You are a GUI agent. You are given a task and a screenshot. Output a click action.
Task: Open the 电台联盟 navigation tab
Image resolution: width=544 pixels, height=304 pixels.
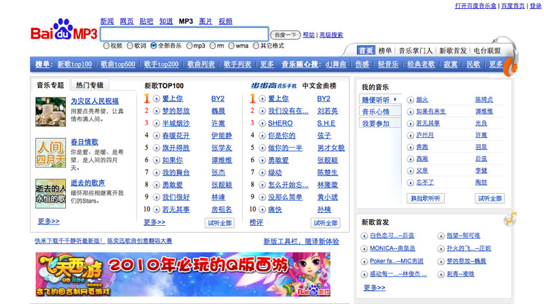(x=487, y=50)
